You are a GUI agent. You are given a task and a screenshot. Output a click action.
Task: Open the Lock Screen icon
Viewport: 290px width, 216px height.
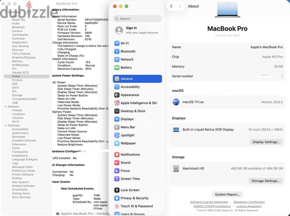(x=117, y=190)
